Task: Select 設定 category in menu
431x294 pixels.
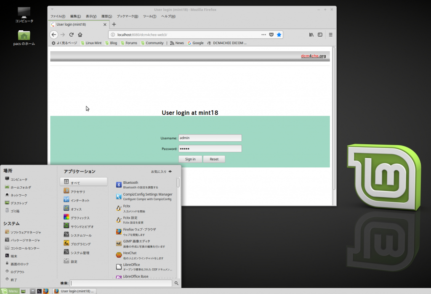Action: (x=84, y=261)
